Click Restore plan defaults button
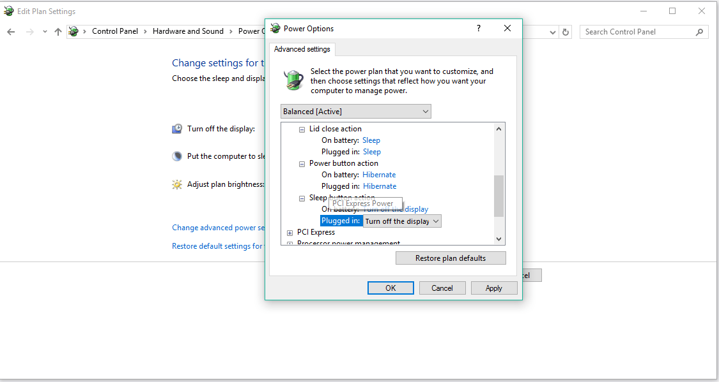Screen dimensions: 719x382 [451, 258]
